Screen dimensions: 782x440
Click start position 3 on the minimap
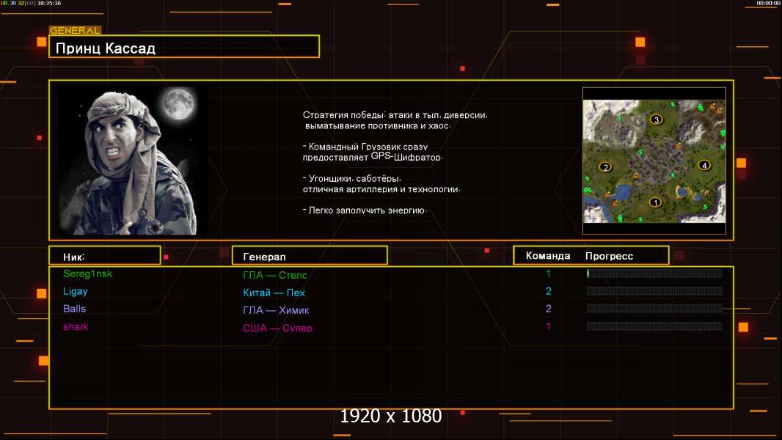657,120
